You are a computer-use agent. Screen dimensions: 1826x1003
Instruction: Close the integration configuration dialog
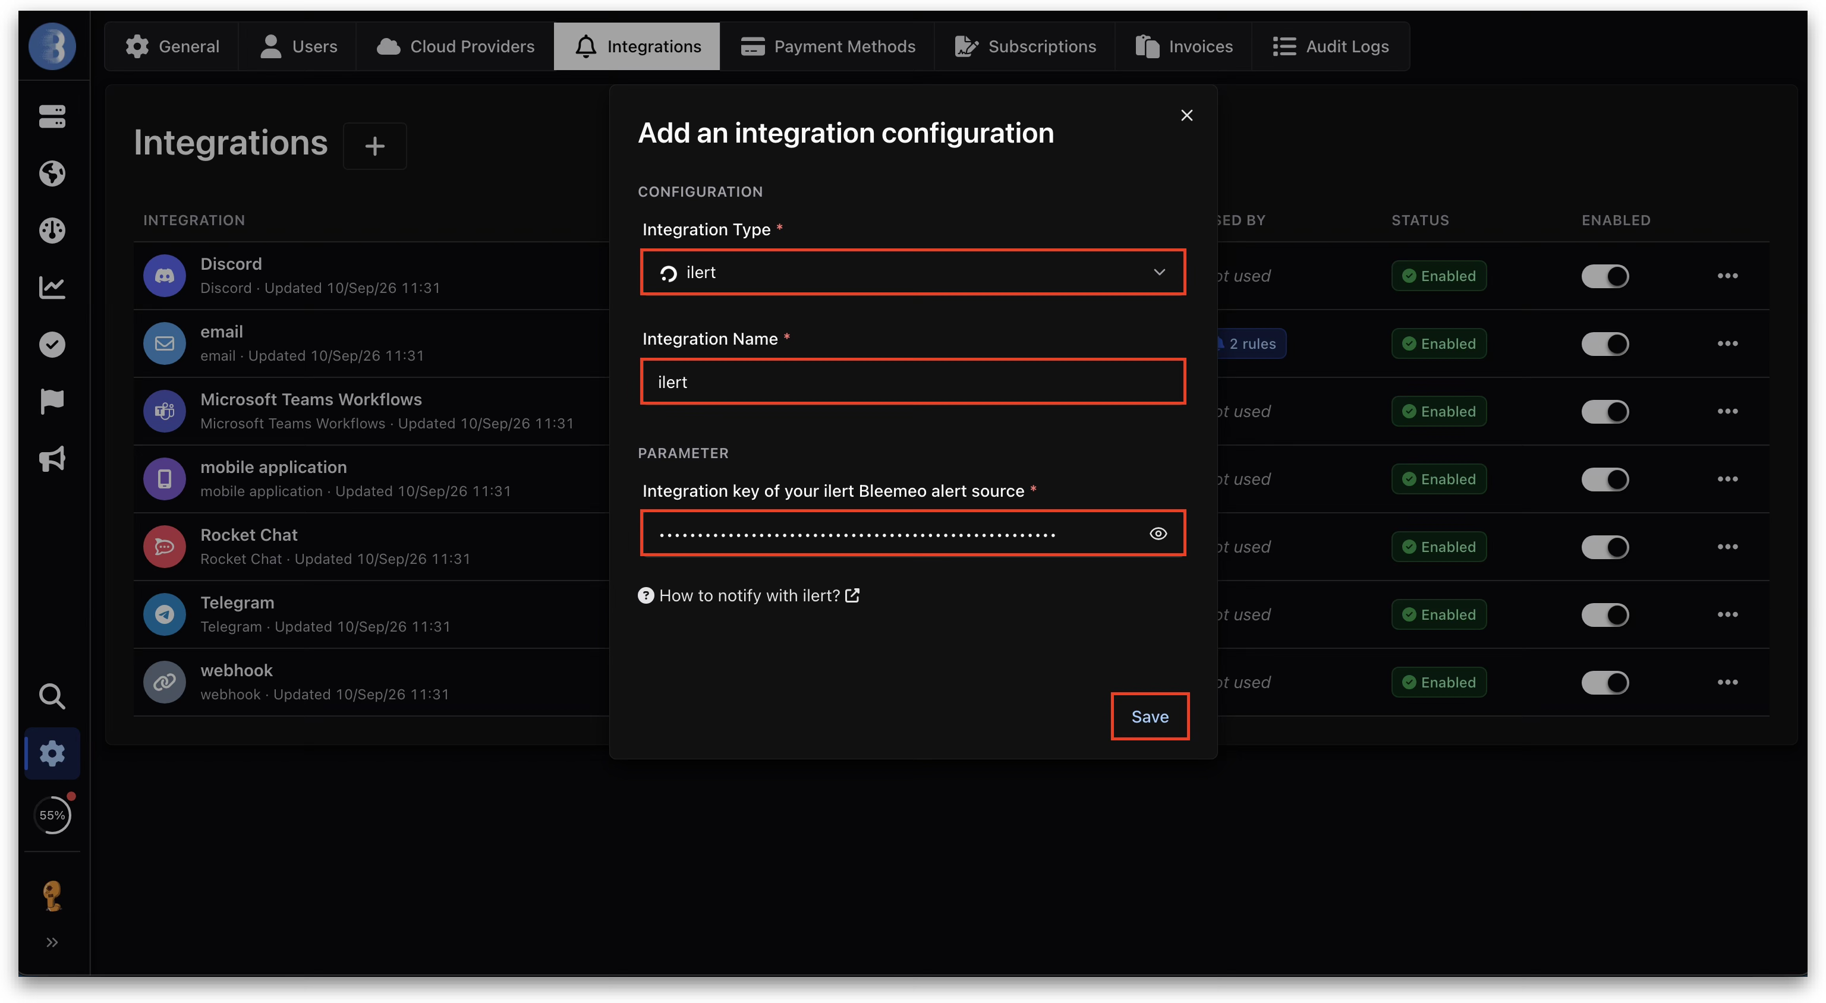click(x=1186, y=115)
